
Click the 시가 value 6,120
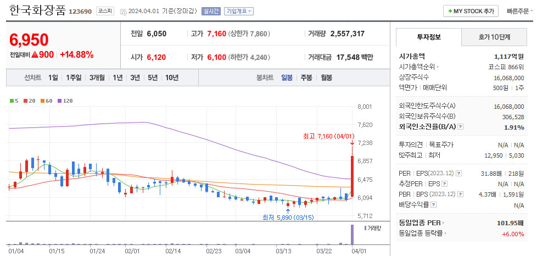(x=156, y=57)
